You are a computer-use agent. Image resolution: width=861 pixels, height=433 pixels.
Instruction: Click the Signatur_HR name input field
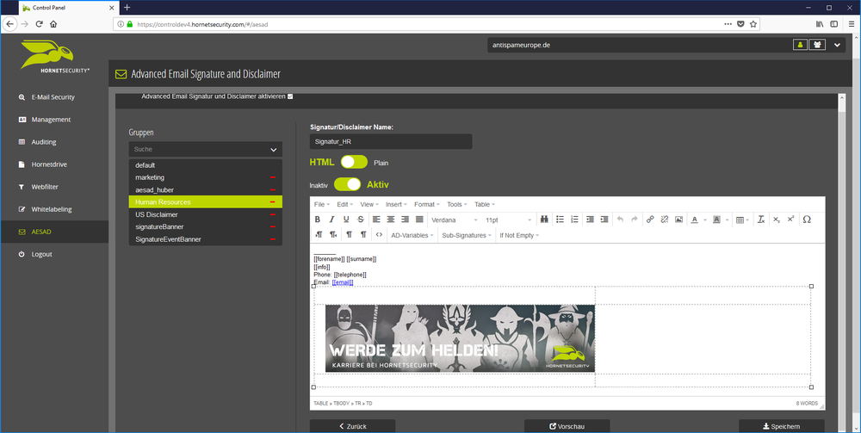[391, 141]
